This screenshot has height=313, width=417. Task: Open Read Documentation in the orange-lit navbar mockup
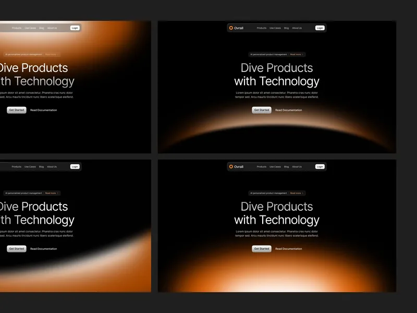pyautogui.click(x=44, y=110)
